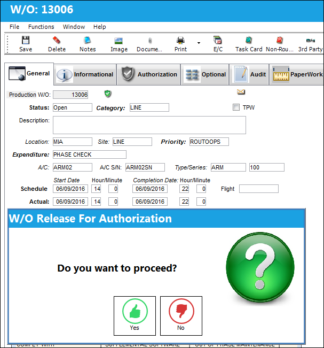Image resolution: width=324 pixels, height=348 pixels.
Task: Click the envelope mail icon
Action: pos(241,92)
